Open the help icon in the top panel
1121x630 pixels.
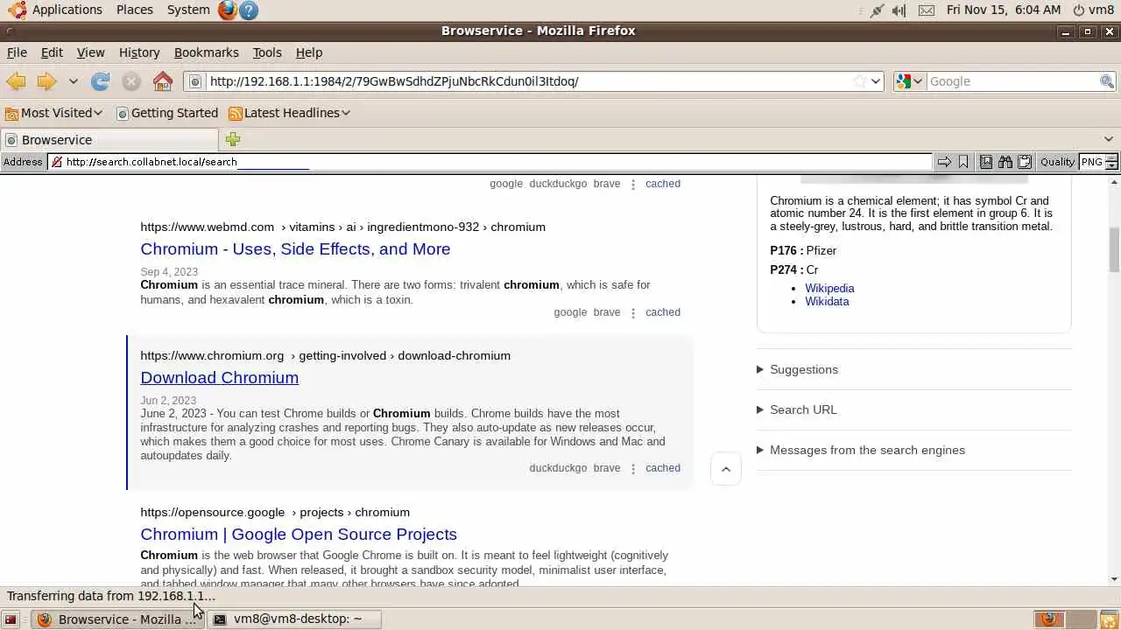coord(249,10)
